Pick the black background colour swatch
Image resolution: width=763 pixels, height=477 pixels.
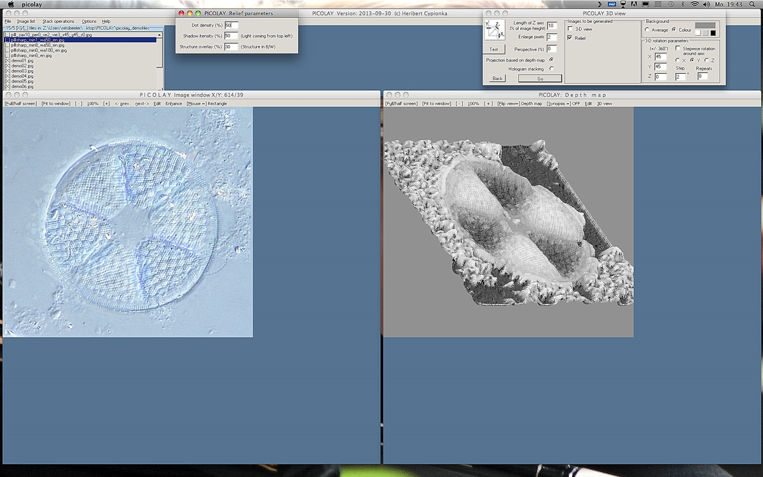point(713,33)
